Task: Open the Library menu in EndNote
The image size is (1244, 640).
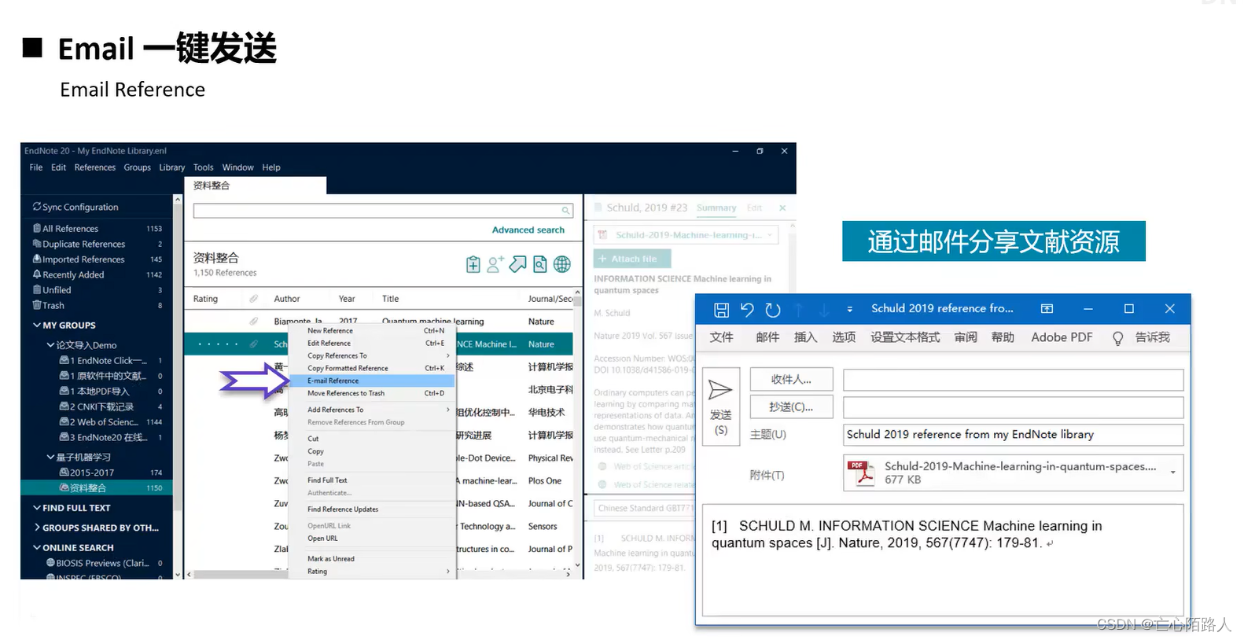Action: pyautogui.click(x=171, y=167)
